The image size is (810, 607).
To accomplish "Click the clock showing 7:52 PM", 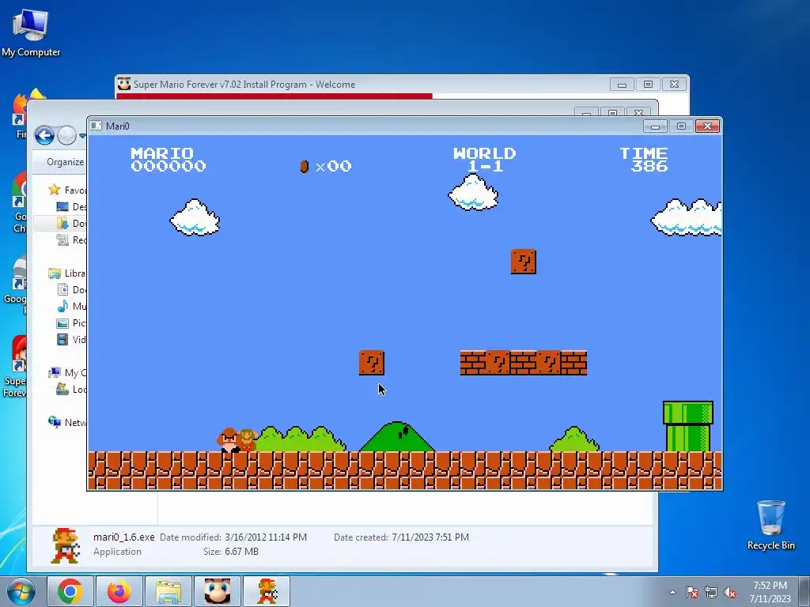I will coord(770,592).
